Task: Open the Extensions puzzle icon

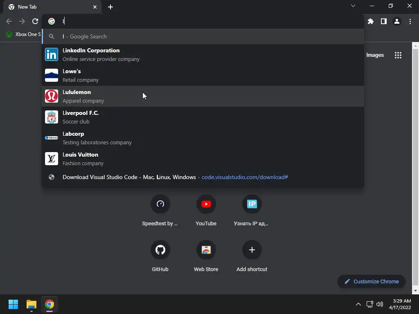Action: coord(370,21)
